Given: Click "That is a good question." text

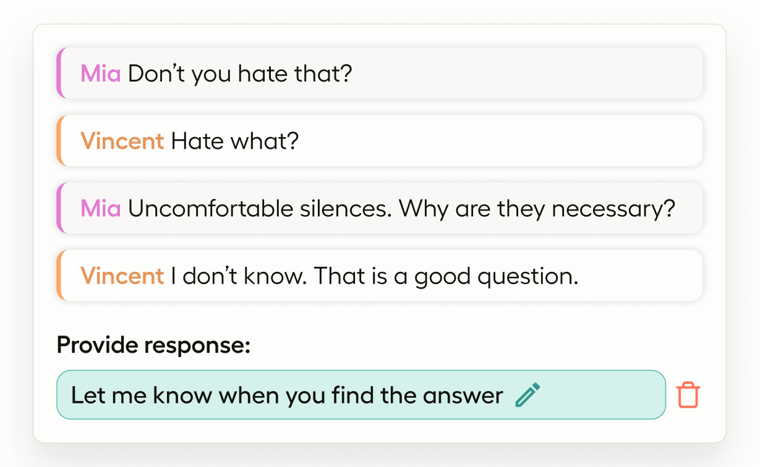Looking at the screenshot, I should pyautogui.click(x=445, y=276).
